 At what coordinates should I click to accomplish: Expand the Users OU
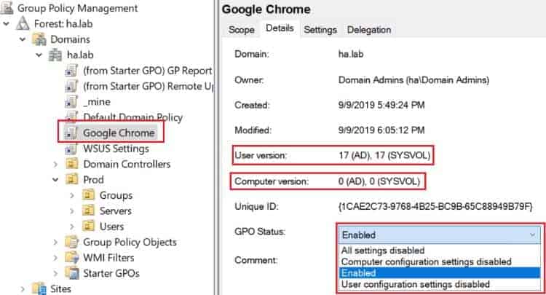[x=72, y=227]
